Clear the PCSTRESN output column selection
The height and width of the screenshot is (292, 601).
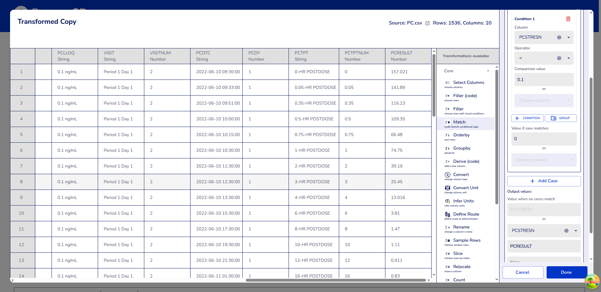[x=566, y=231]
